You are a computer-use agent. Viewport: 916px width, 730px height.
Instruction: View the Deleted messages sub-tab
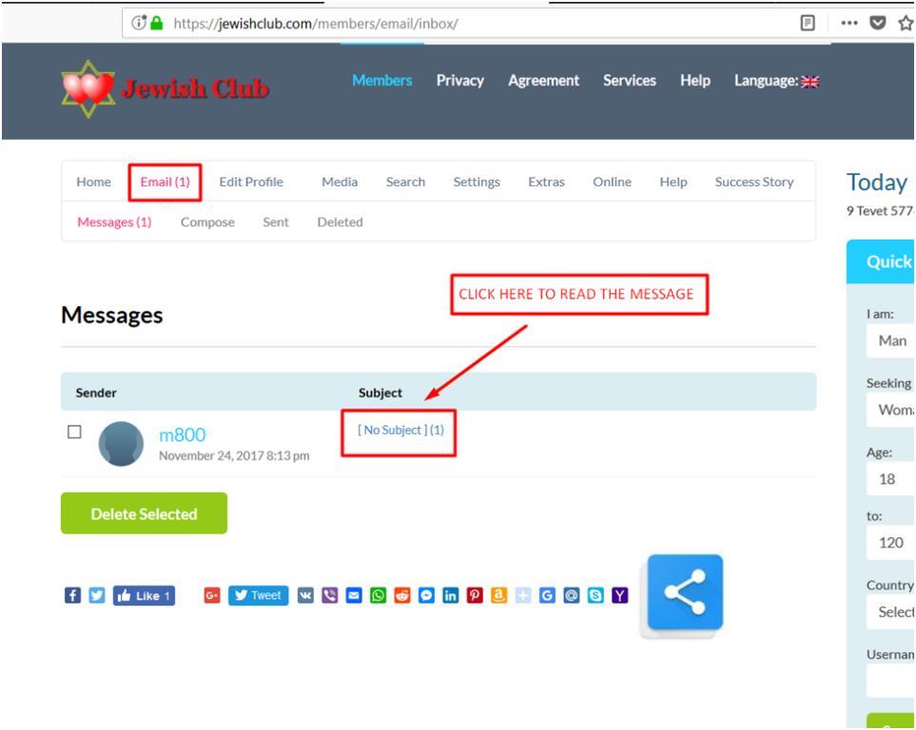[340, 222]
